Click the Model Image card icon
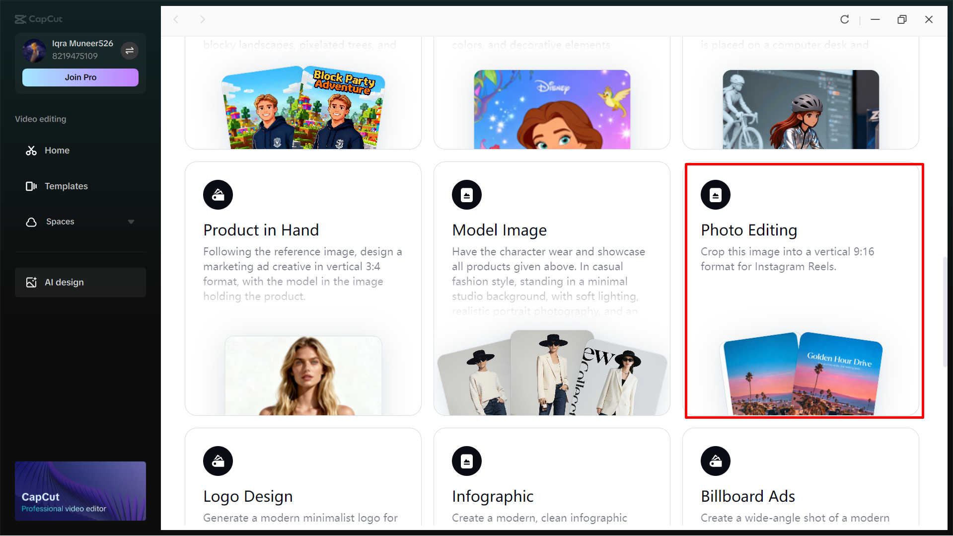This screenshot has height=536, width=953. (466, 194)
